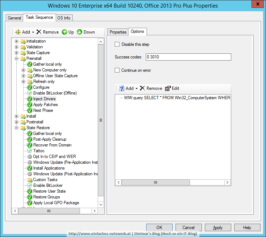This screenshot has width=266, height=237.
Task: Click grey icon of Windows Update (Pre-Application)
Action: [x=30, y=162]
